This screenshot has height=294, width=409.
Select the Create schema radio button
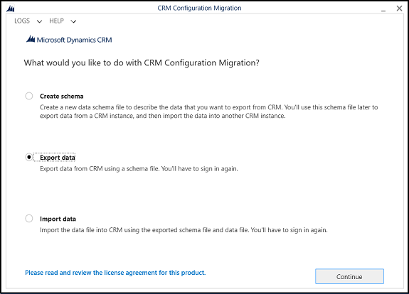tap(29, 96)
